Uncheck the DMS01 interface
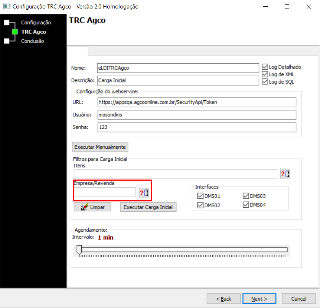Image resolution: width=320 pixels, height=308 pixels. (x=200, y=196)
